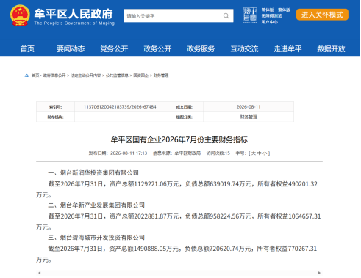This screenshot has width=361, height=278.
Task: Click the 进入关怀模式 orange button
Action: (322, 15)
